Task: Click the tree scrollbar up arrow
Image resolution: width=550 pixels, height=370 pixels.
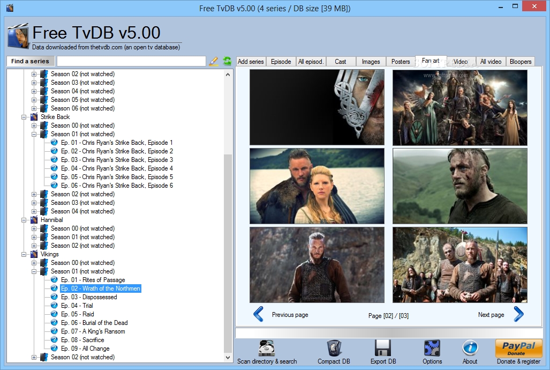Action: point(228,74)
